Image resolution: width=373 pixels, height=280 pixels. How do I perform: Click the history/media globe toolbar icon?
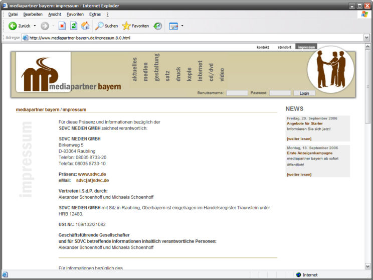[158, 26]
